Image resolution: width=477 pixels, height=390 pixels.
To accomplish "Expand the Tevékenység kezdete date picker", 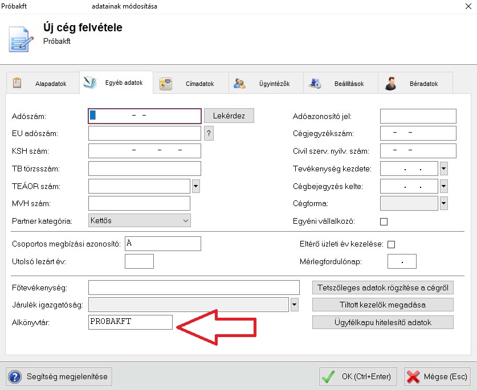I will pos(443,169).
